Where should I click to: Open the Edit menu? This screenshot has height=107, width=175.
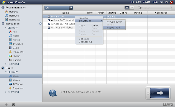tap(138, 2)
